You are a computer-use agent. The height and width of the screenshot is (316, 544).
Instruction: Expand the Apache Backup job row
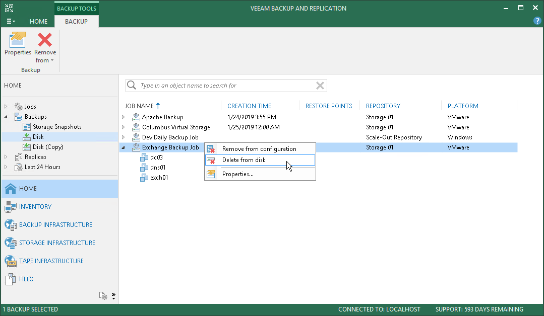click(123, 117)
